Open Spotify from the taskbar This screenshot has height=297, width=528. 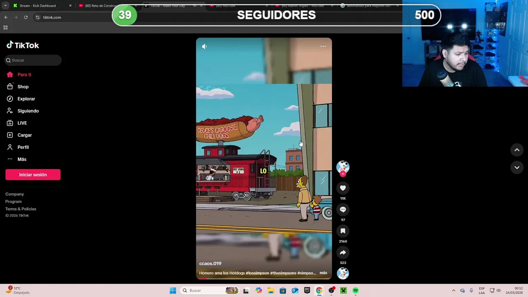356,290
